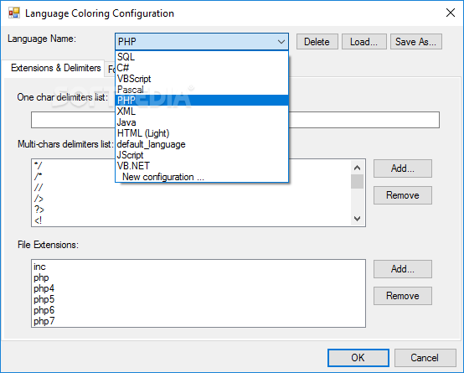Click delimiters list scroll down arrow
This screenshot has width=464, height=373.
click(357, 219)
